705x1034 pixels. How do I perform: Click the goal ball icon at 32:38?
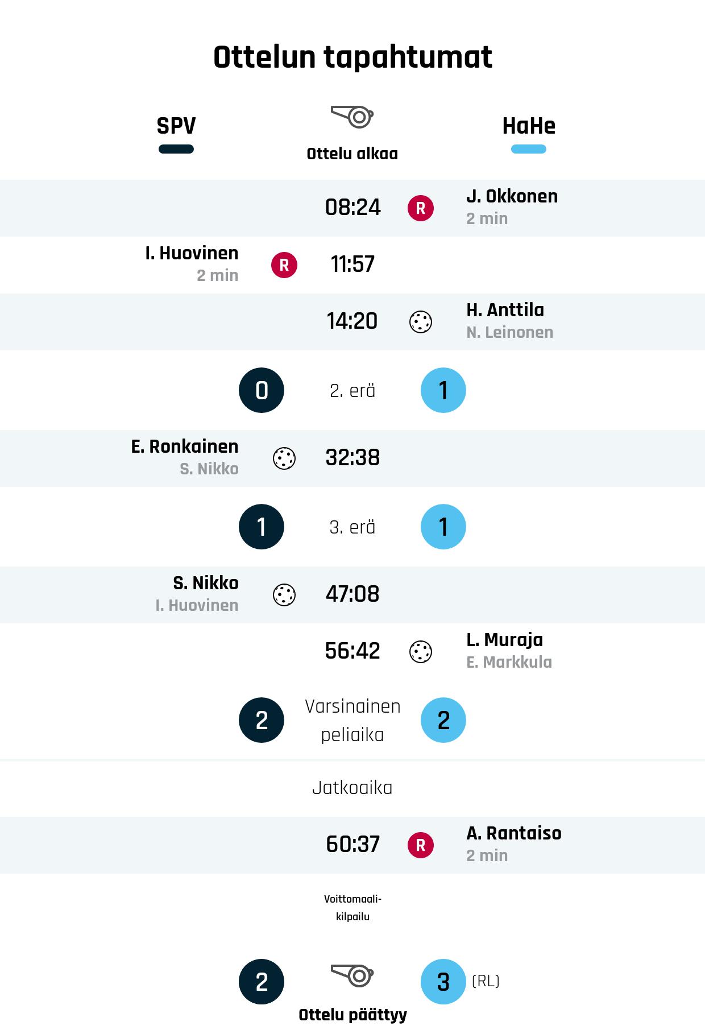(284, 458)
